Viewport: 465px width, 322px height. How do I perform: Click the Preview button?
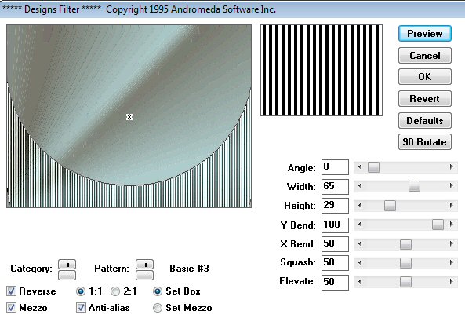click(425, 34)
